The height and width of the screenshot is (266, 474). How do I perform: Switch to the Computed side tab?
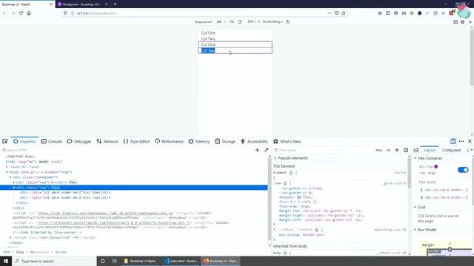click(x=451, y=150)
